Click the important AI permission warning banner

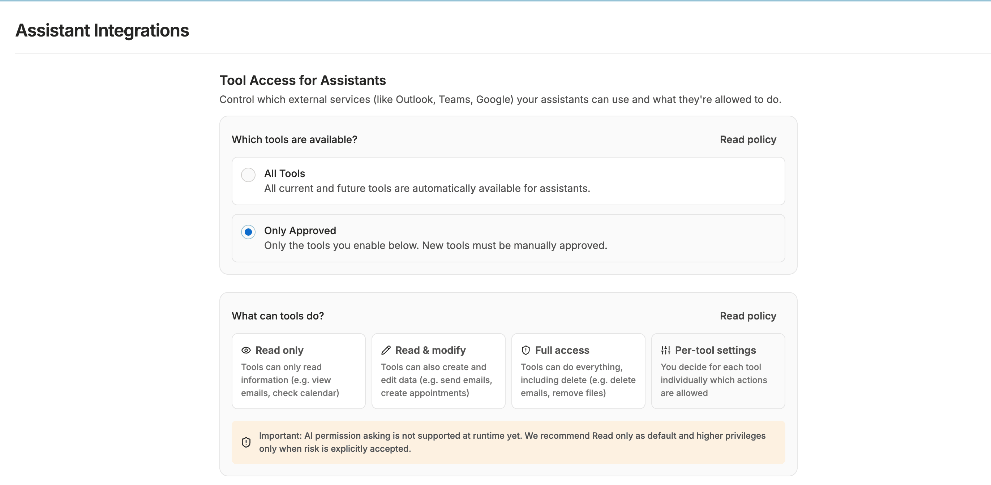[x=508, y=442]
